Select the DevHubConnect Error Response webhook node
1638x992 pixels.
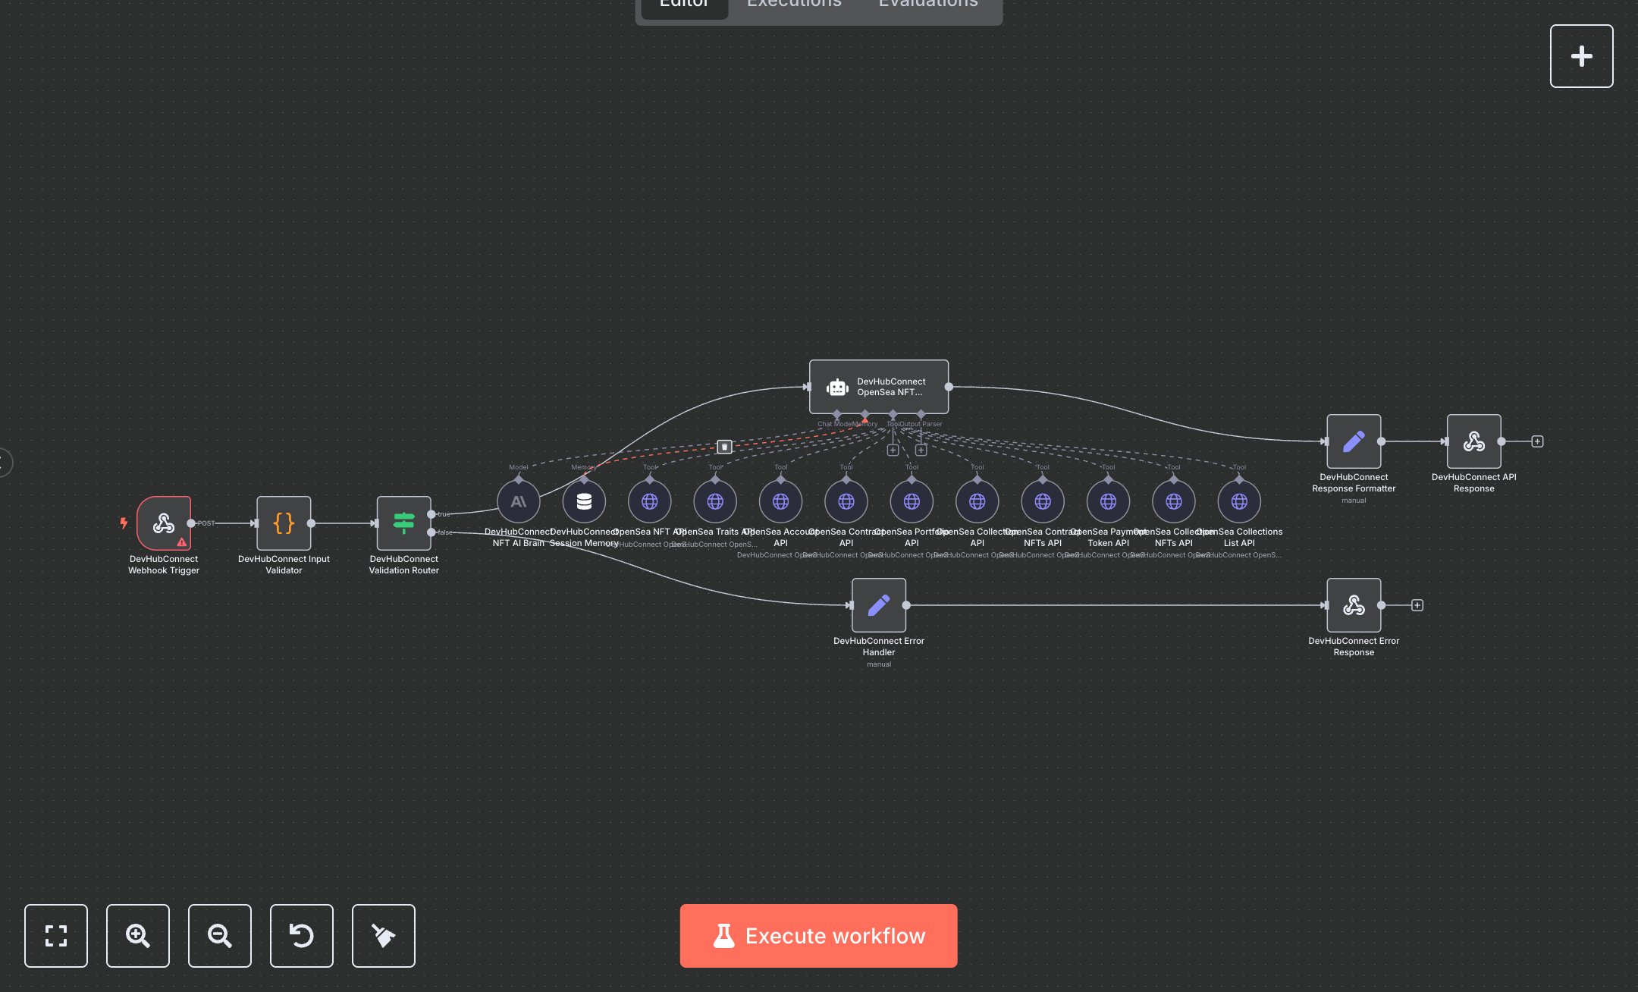(x=1354, y=605)
